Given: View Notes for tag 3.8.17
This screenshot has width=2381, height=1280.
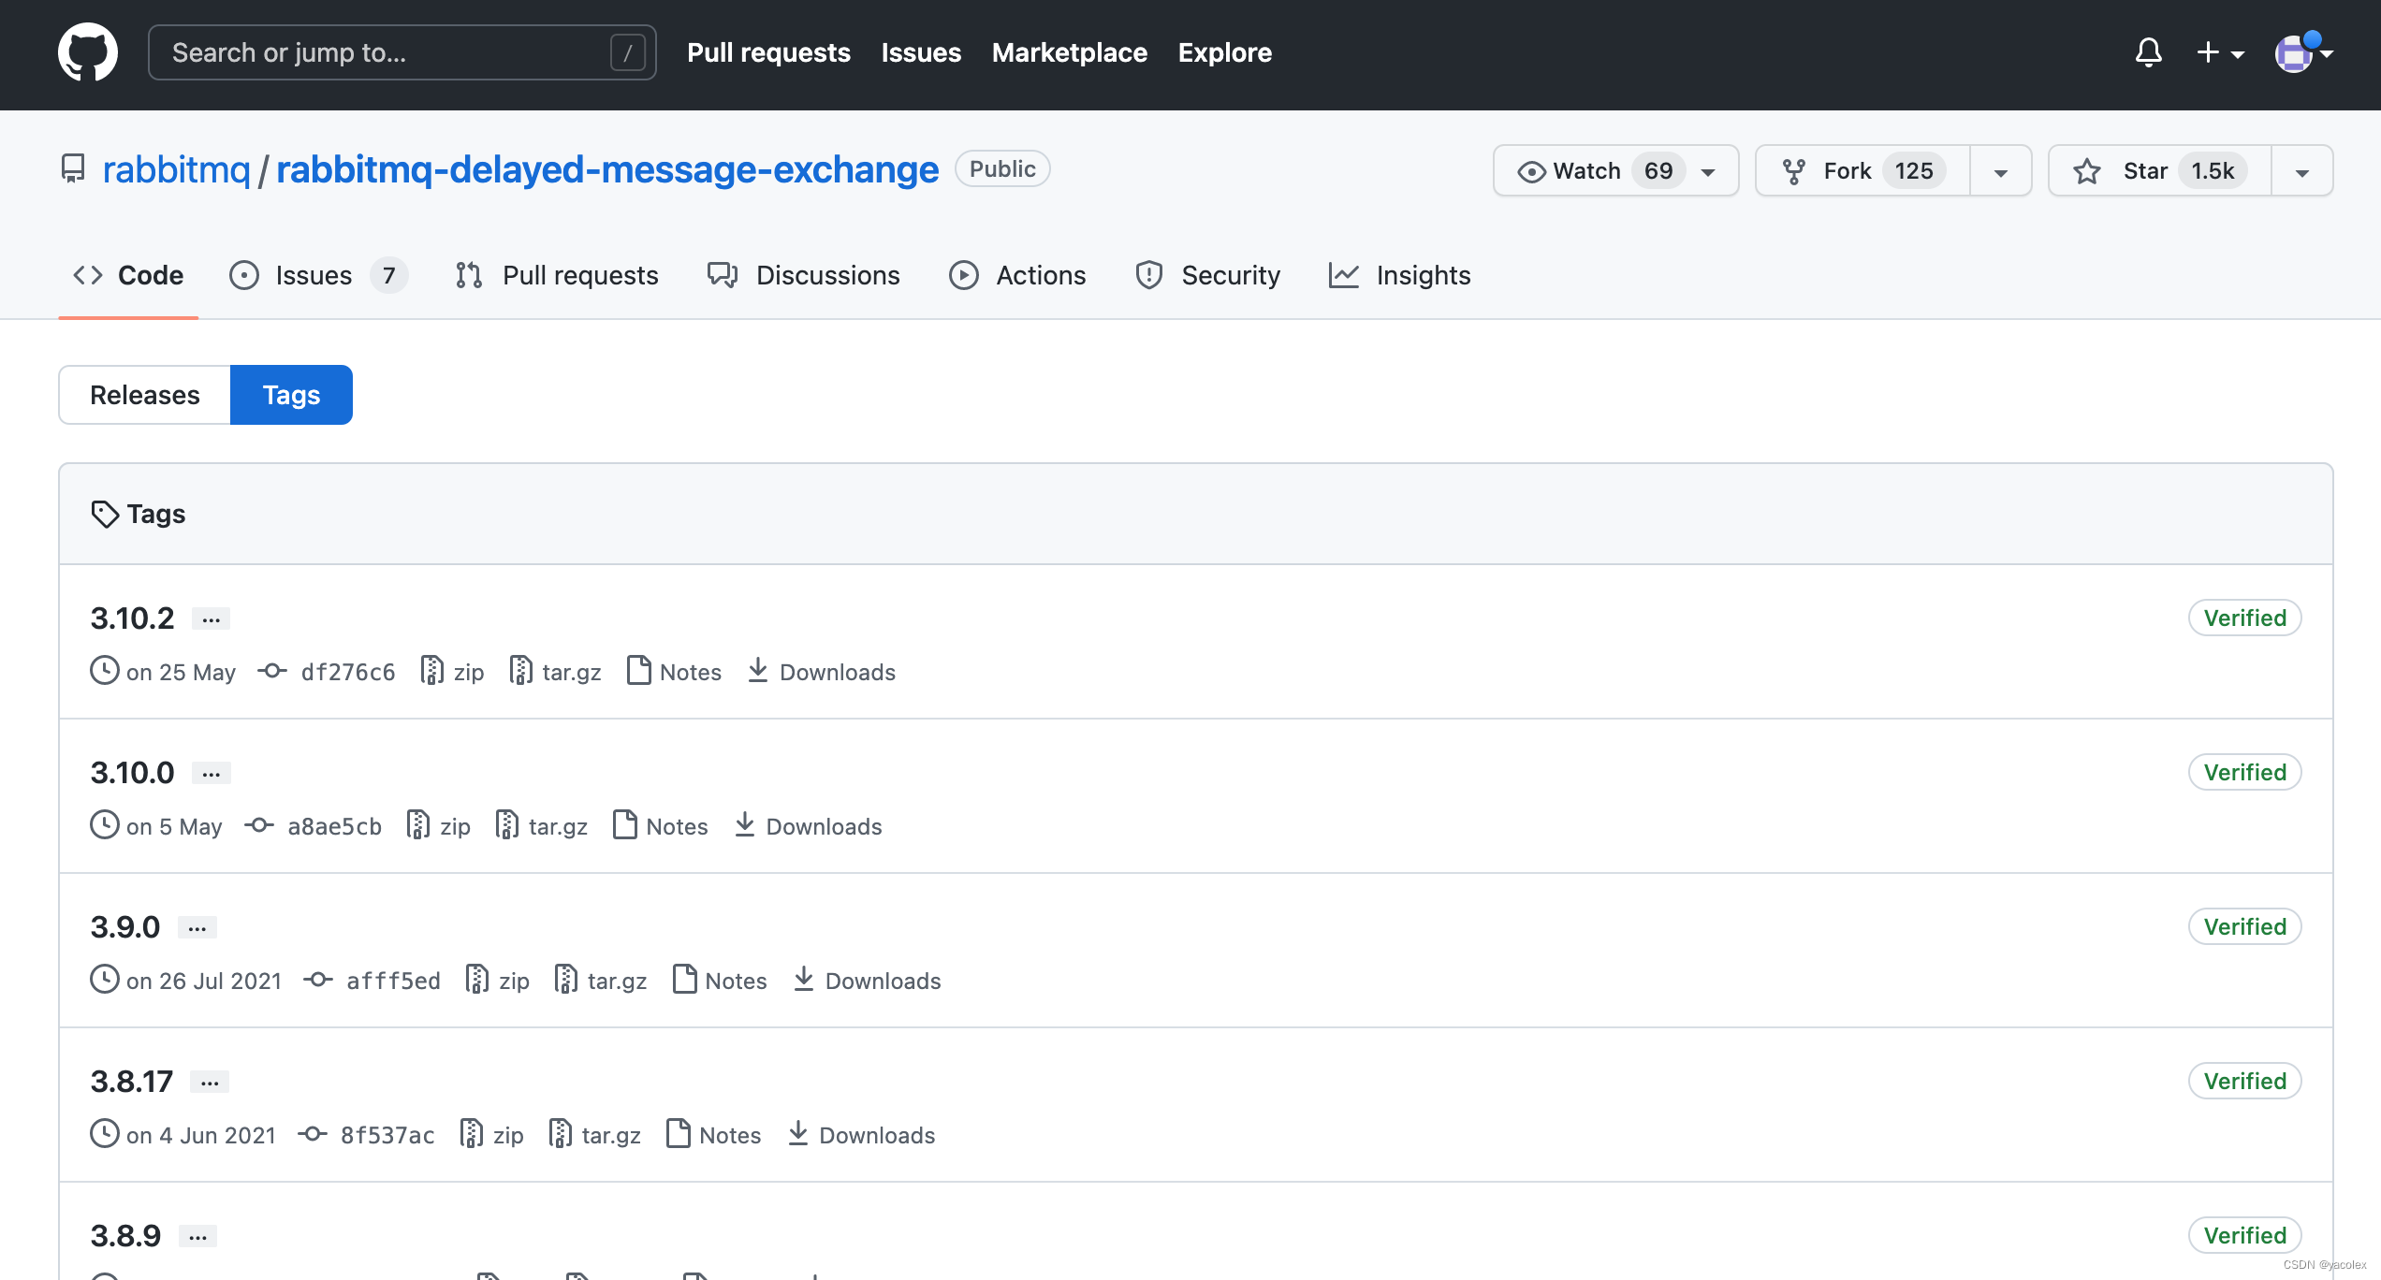Looking at the screenshot, I should [x=714, y=1135].
